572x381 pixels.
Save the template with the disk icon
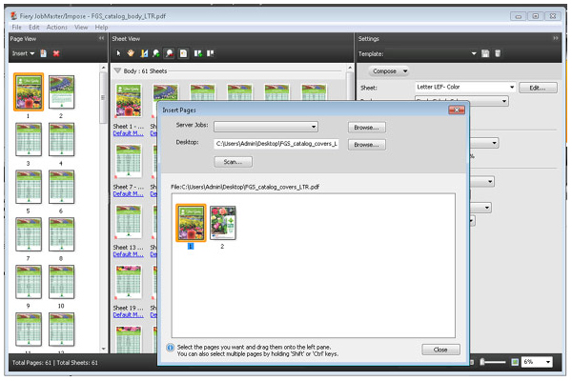point(485,53)
